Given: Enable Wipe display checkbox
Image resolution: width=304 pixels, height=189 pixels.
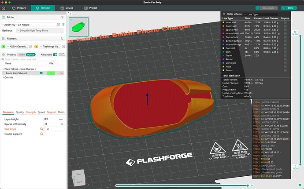Looking at the screenshot, I should coord(285,66).
